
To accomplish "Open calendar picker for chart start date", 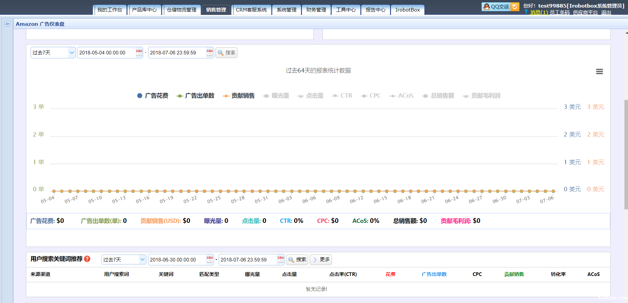I will [139, 53].
